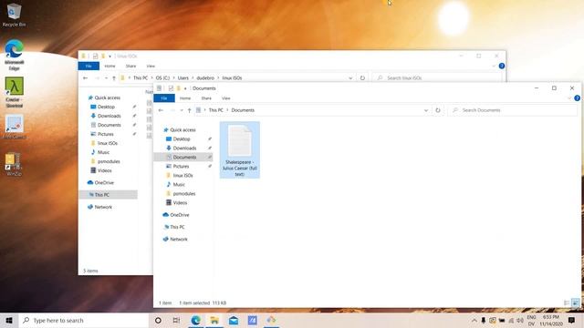Screen dimensions: 584x328
Task: Select linux ISOs in Documents window sidebar
Action: [182, 175]
